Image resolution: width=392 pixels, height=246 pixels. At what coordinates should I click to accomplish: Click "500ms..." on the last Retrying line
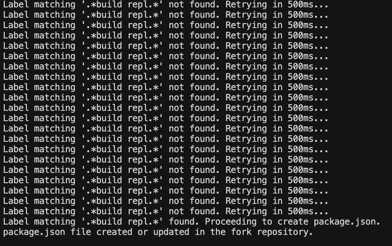(x=308, y=212)
